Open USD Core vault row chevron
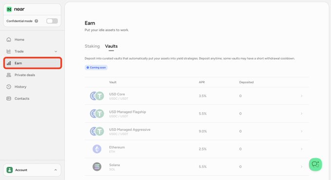 pyautogui.click(x=301, y=96)
